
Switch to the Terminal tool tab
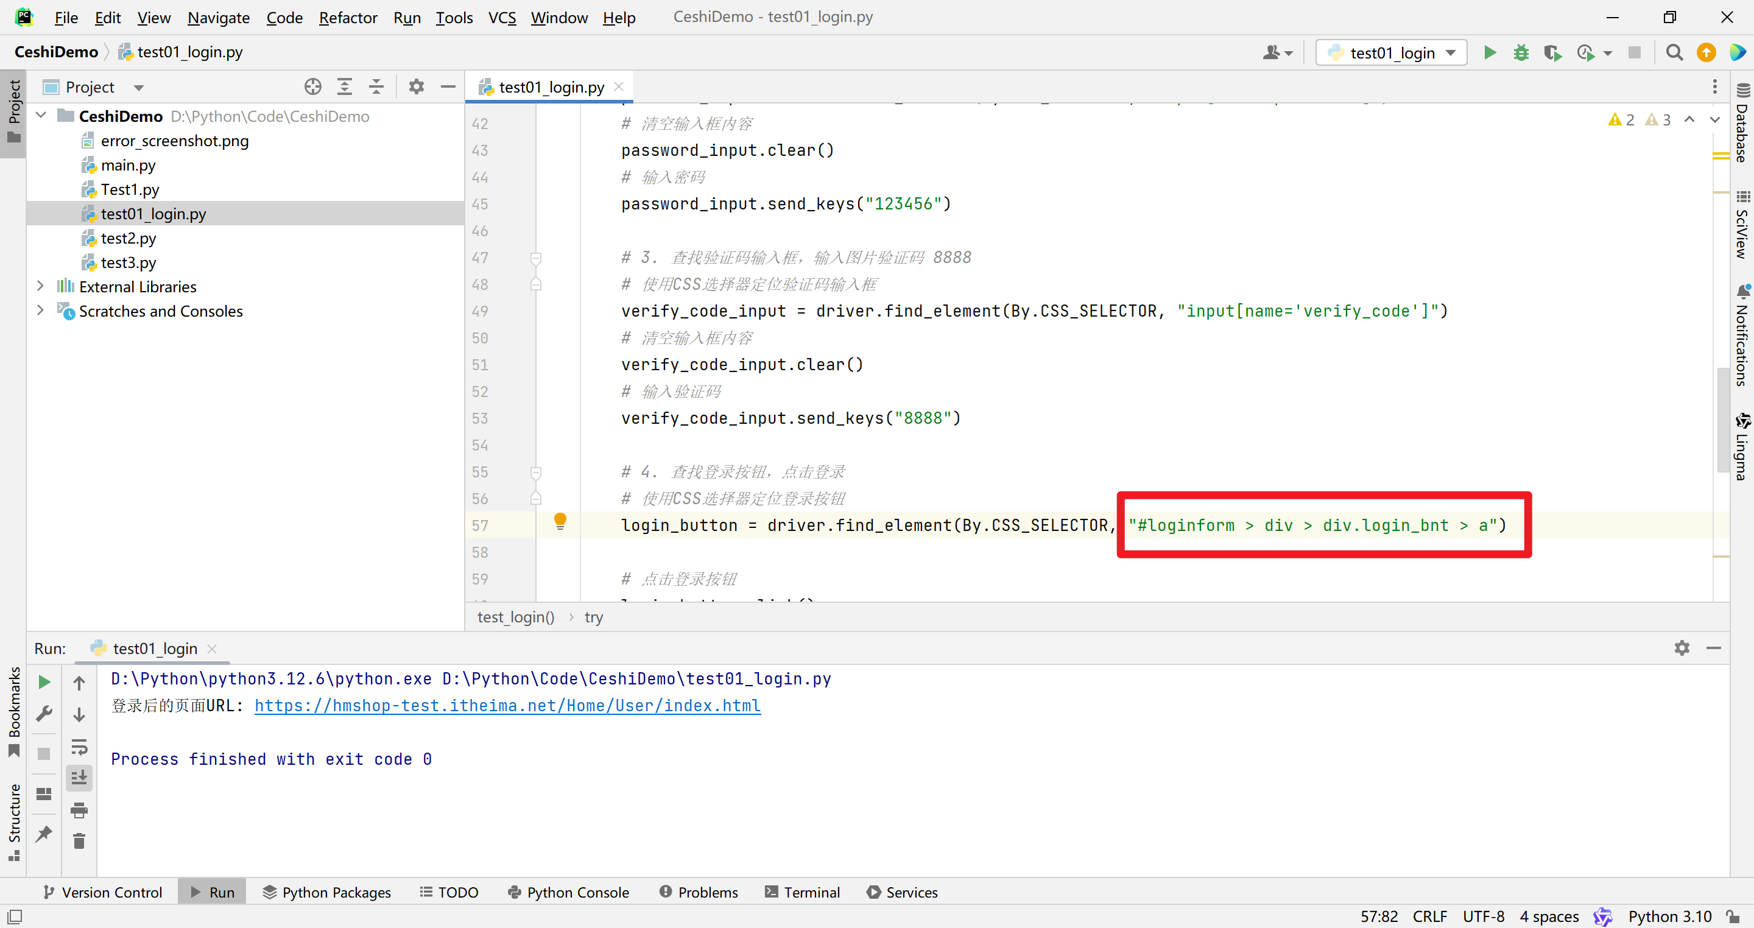pos(802,892)
